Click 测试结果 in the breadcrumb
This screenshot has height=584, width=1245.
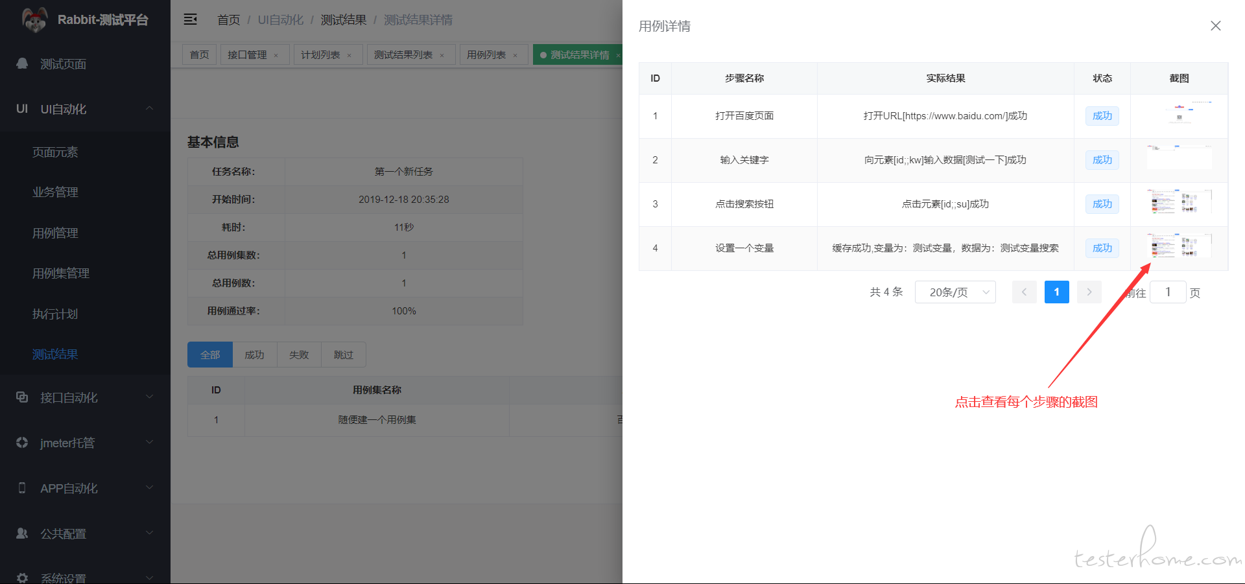tap(344, 20)
